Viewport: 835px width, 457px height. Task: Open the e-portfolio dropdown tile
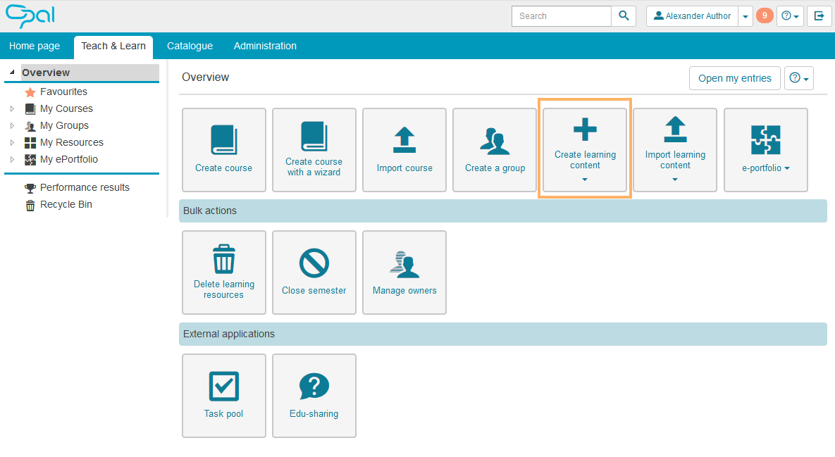[x=765, y=150]
